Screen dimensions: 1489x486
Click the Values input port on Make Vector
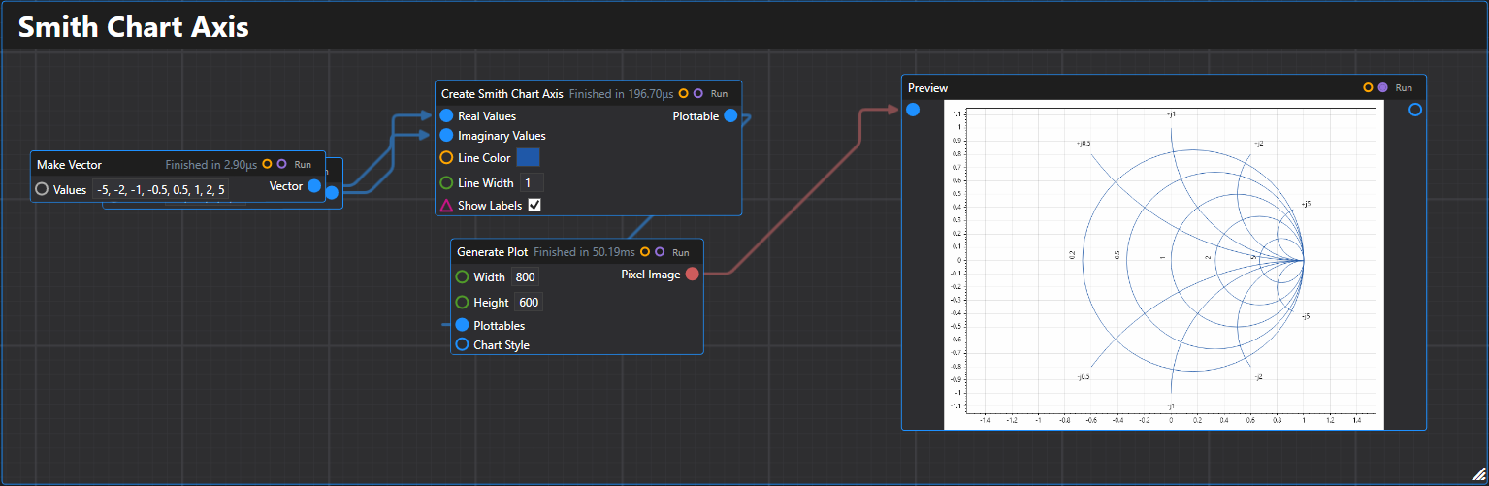[x=42, y=190]
